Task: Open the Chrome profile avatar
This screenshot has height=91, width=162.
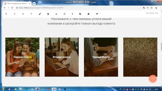Action: pos(156,8)
